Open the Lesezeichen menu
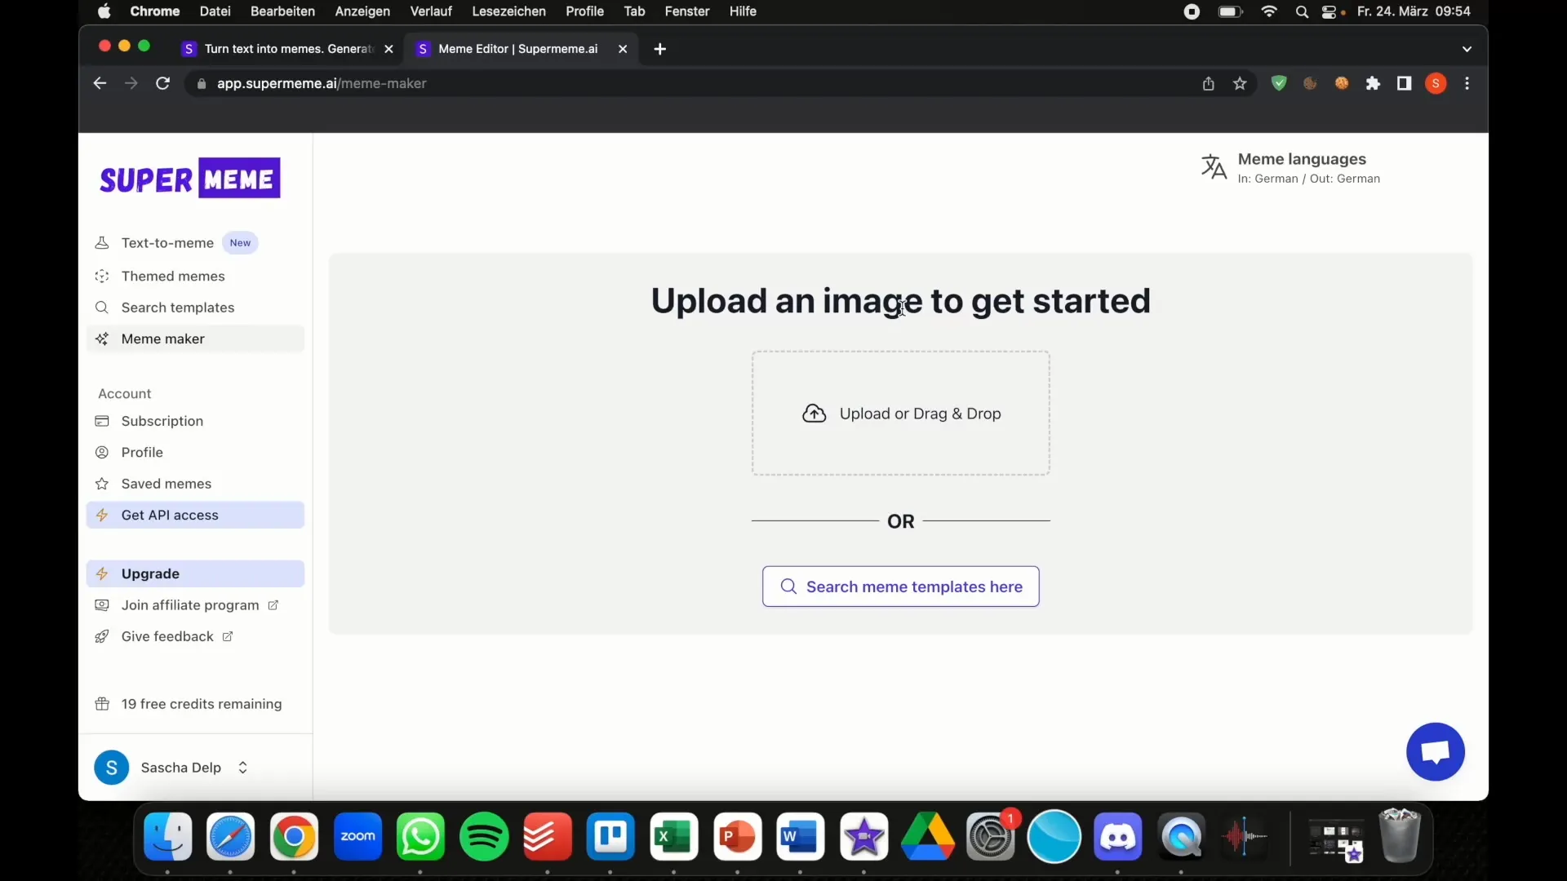The image size is (1567, 881). tap(508, 11)
